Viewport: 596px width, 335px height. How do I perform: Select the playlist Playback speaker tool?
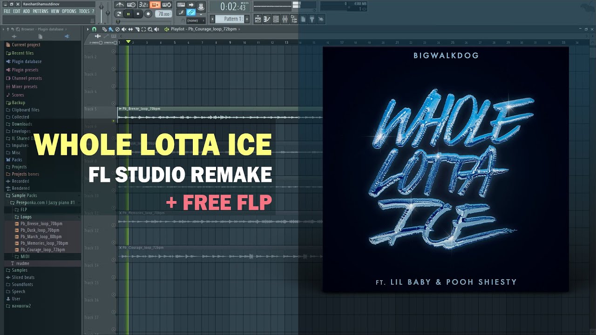pyautogui.click(x=156, y=29)
